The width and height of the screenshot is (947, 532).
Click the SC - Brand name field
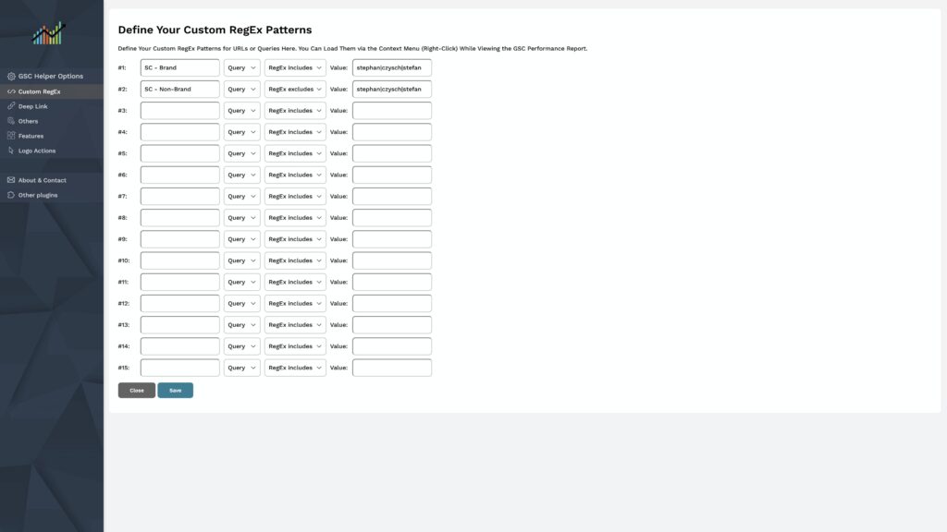click(x=179, y=67)
